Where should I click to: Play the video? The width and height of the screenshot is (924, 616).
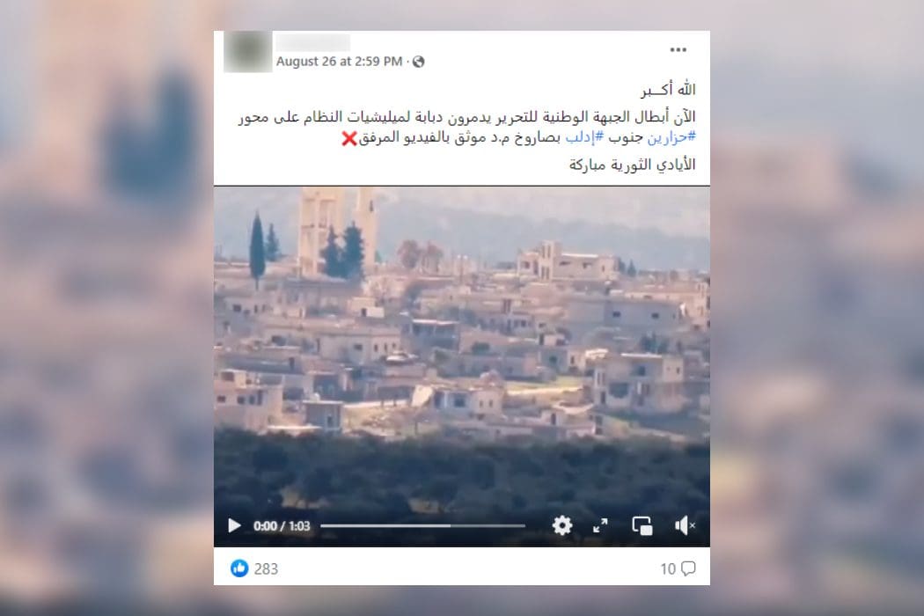tap(234, 525)
